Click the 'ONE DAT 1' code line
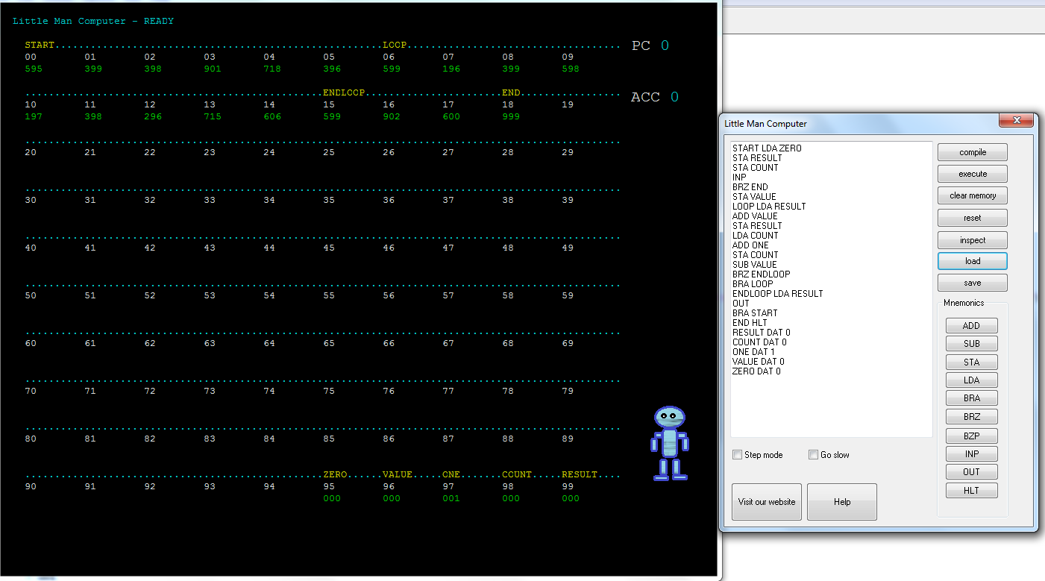 [753, 352]
